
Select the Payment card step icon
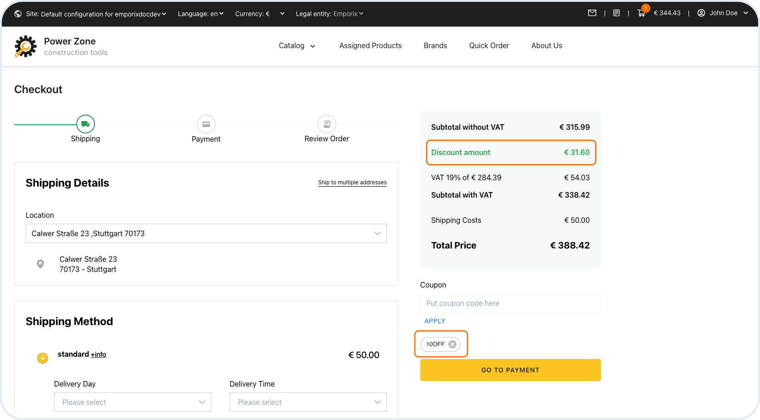point(206,124)
